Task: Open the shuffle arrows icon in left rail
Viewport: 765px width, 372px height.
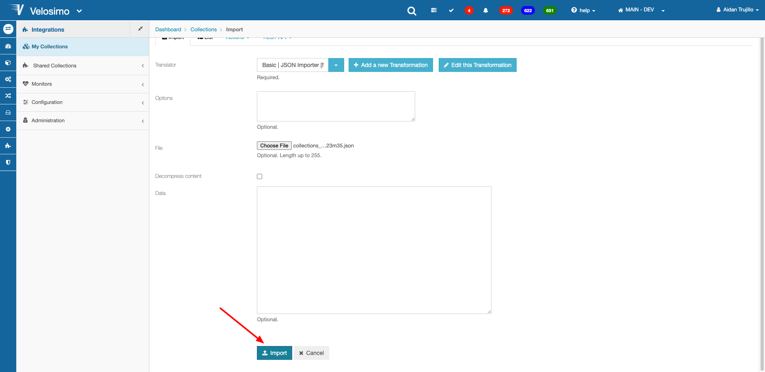Action: pos(8,96)
